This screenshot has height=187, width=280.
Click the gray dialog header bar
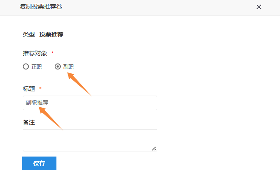pos(151,7)
